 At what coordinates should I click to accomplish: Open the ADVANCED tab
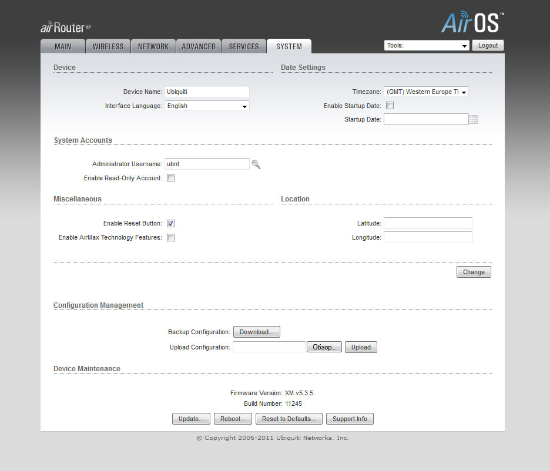pos(199,47)
